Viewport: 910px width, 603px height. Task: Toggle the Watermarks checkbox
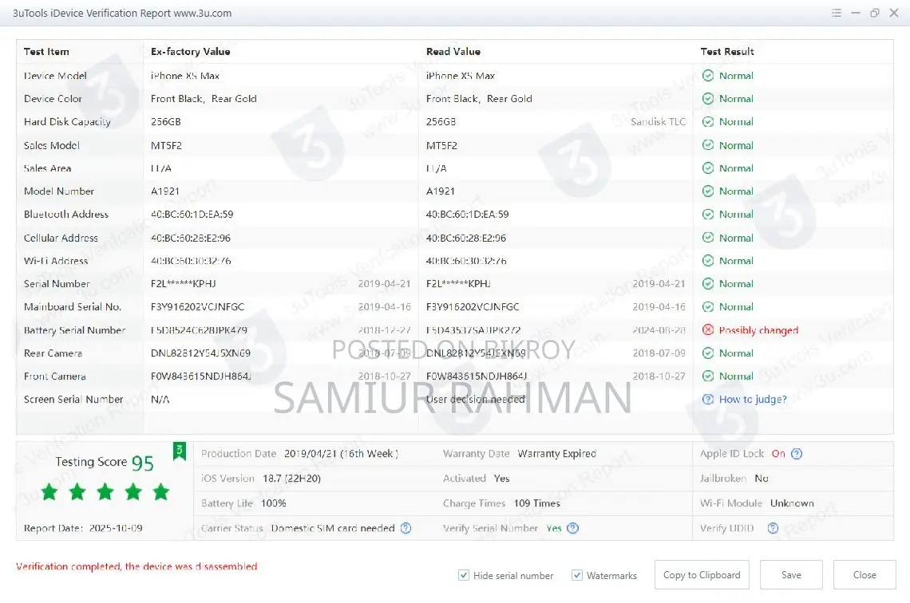[577, 575]
